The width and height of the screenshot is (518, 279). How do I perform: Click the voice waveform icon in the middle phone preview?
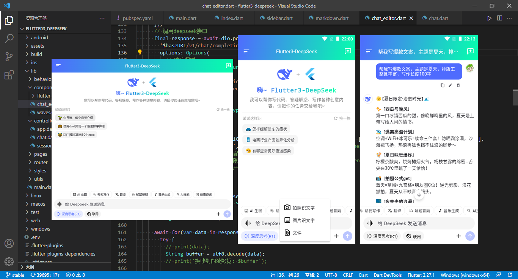click(248, 223)
